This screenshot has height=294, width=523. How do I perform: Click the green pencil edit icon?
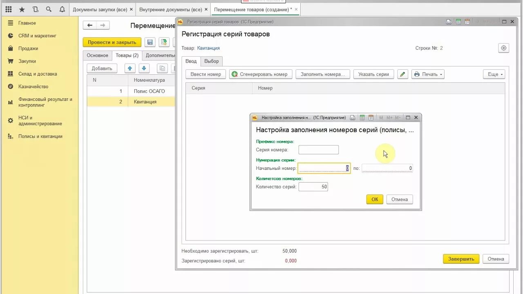(402, 74)
